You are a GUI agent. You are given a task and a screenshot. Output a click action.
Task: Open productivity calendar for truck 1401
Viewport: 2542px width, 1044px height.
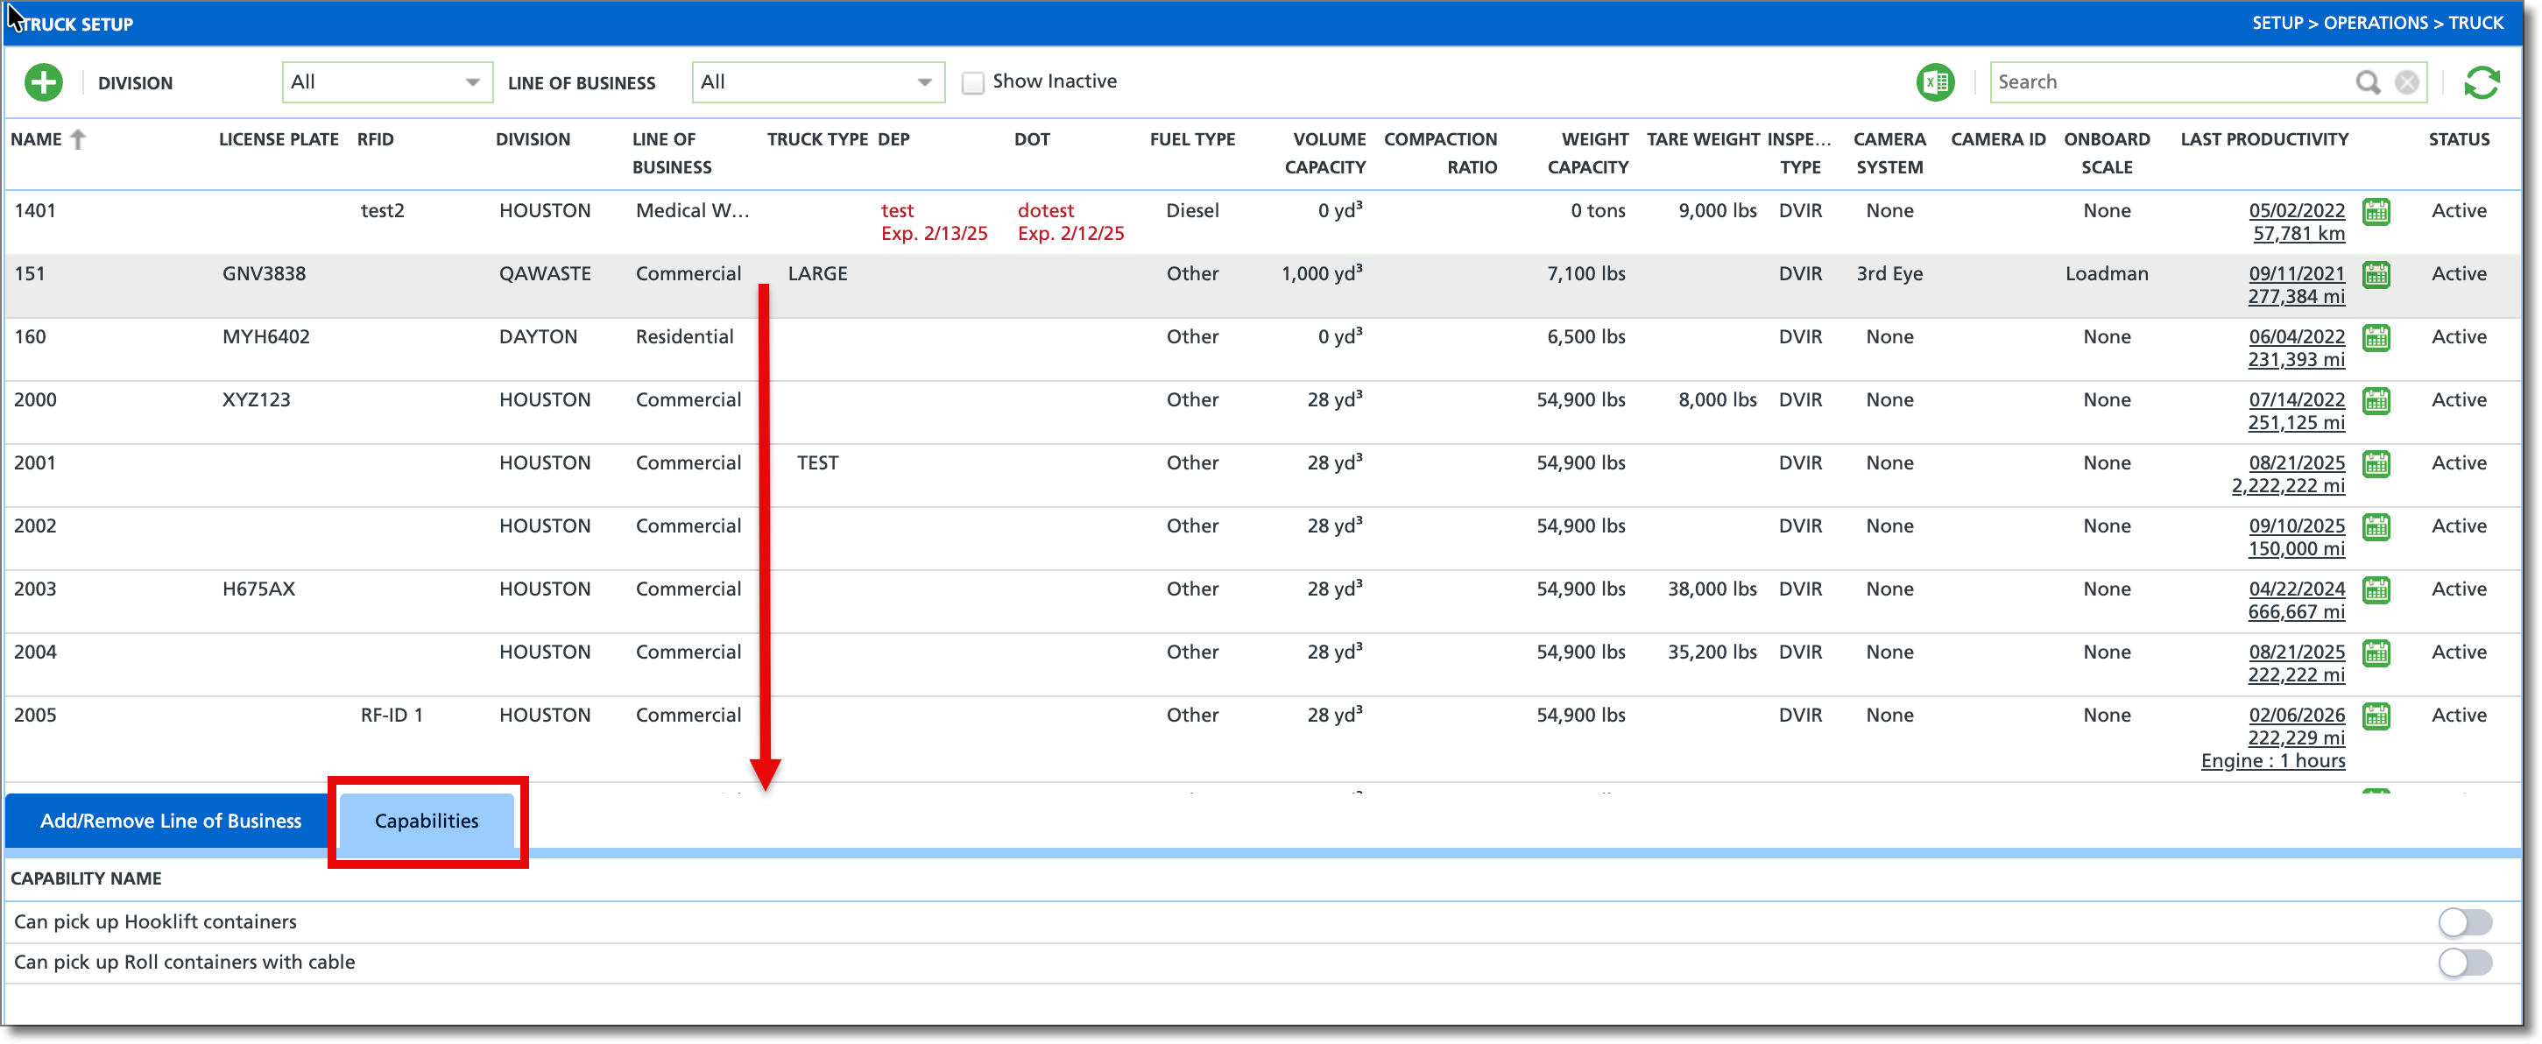[2376, 212]
